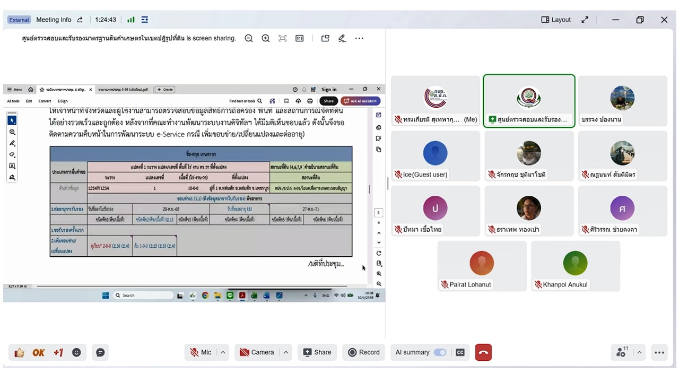The height and width of the screenshot is (382, 679).
Task: Open the Layout options menu
Action: (x=556, y=20)
